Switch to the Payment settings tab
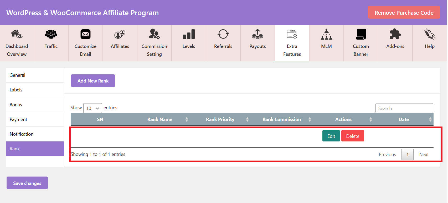 (35, 119)
